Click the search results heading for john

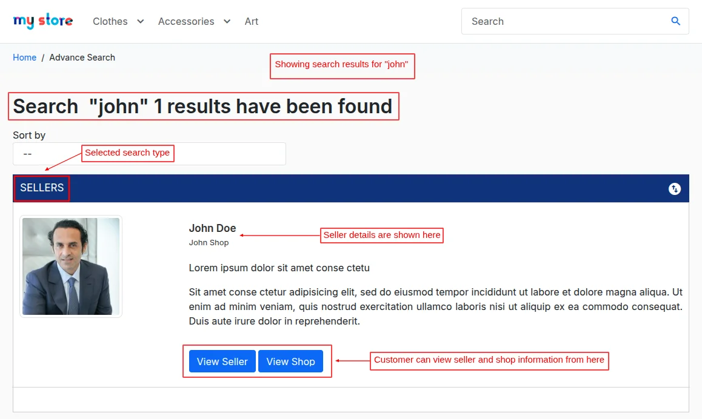pos(203,107)
